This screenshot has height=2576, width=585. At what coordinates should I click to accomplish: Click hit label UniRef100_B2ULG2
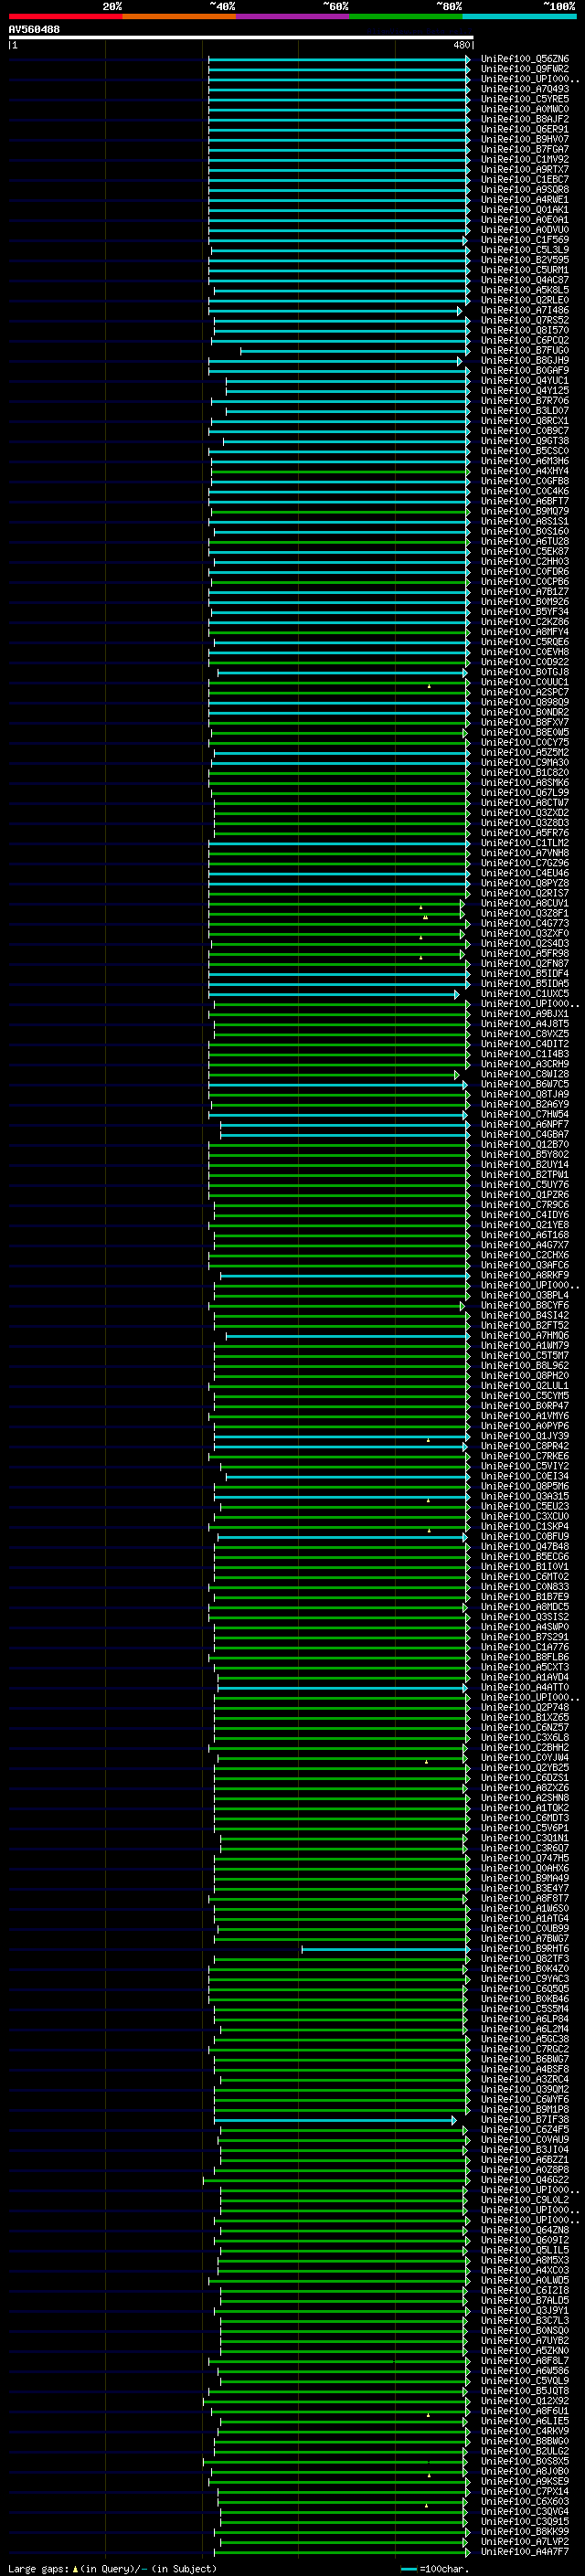coord(524,2451)
